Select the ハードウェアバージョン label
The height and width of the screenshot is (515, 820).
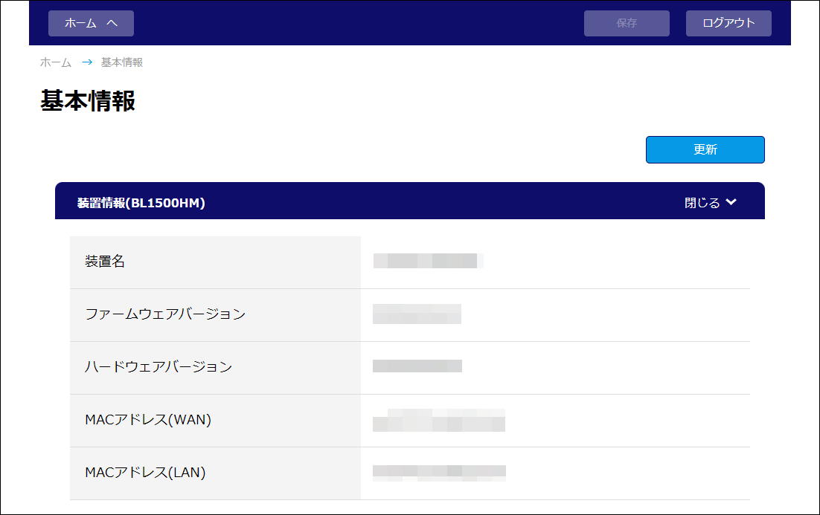pos(158,367)
